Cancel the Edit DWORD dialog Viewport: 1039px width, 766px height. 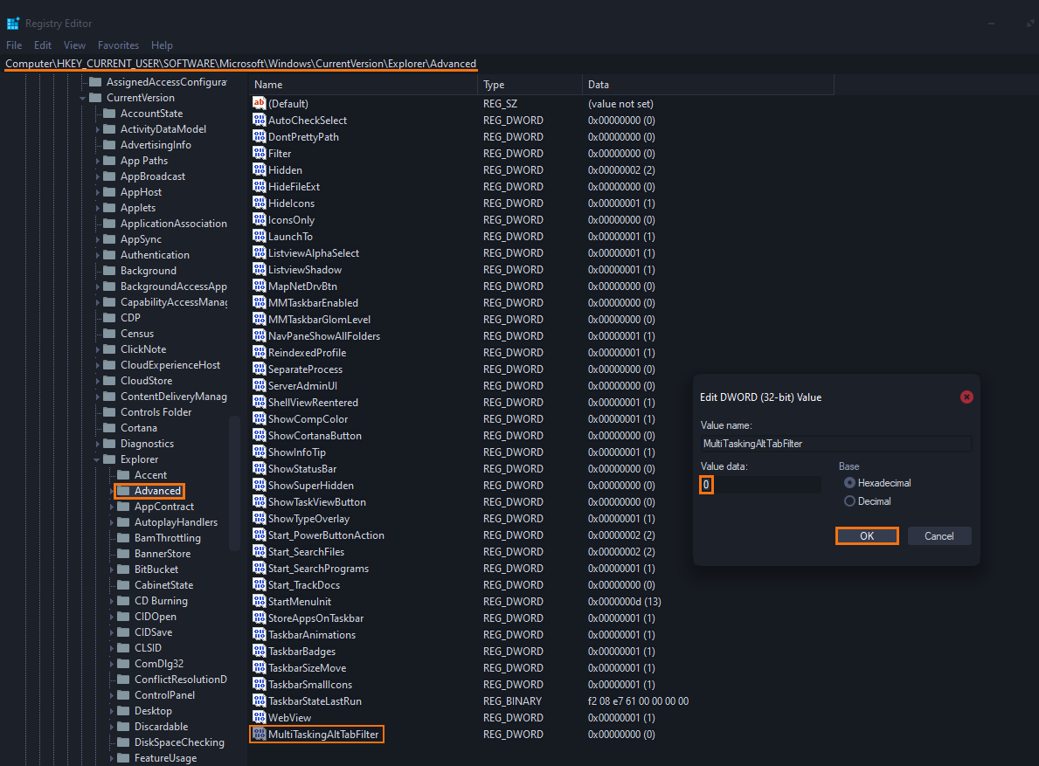click(939, 535)
